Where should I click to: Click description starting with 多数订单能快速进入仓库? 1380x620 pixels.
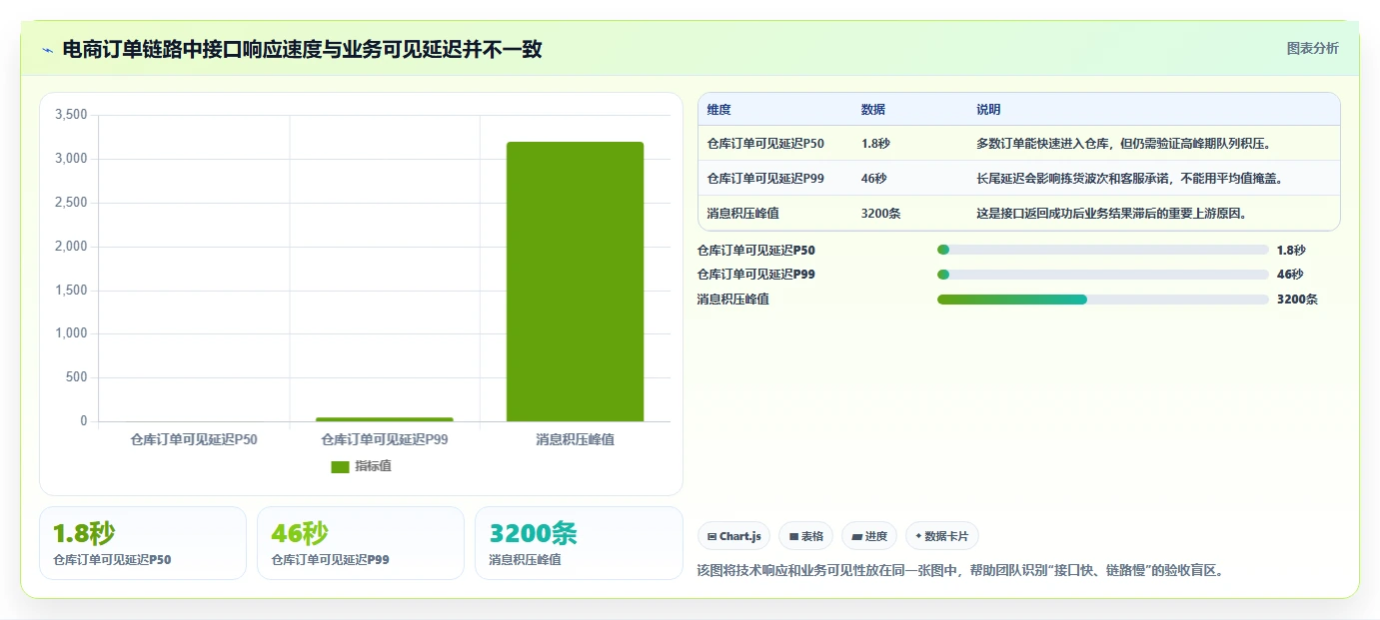(1123, 144)
